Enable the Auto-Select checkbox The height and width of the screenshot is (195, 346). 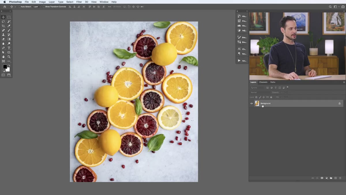point(20,7)
